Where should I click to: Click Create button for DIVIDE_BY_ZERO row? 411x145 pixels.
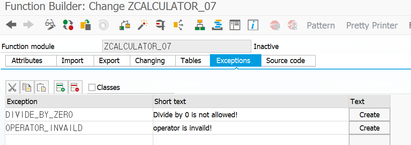pos(370,114)
